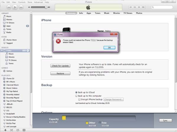177x132 pixels.
Task: Open the Top 25 Most Played playlist
Action: pos(14,101)
